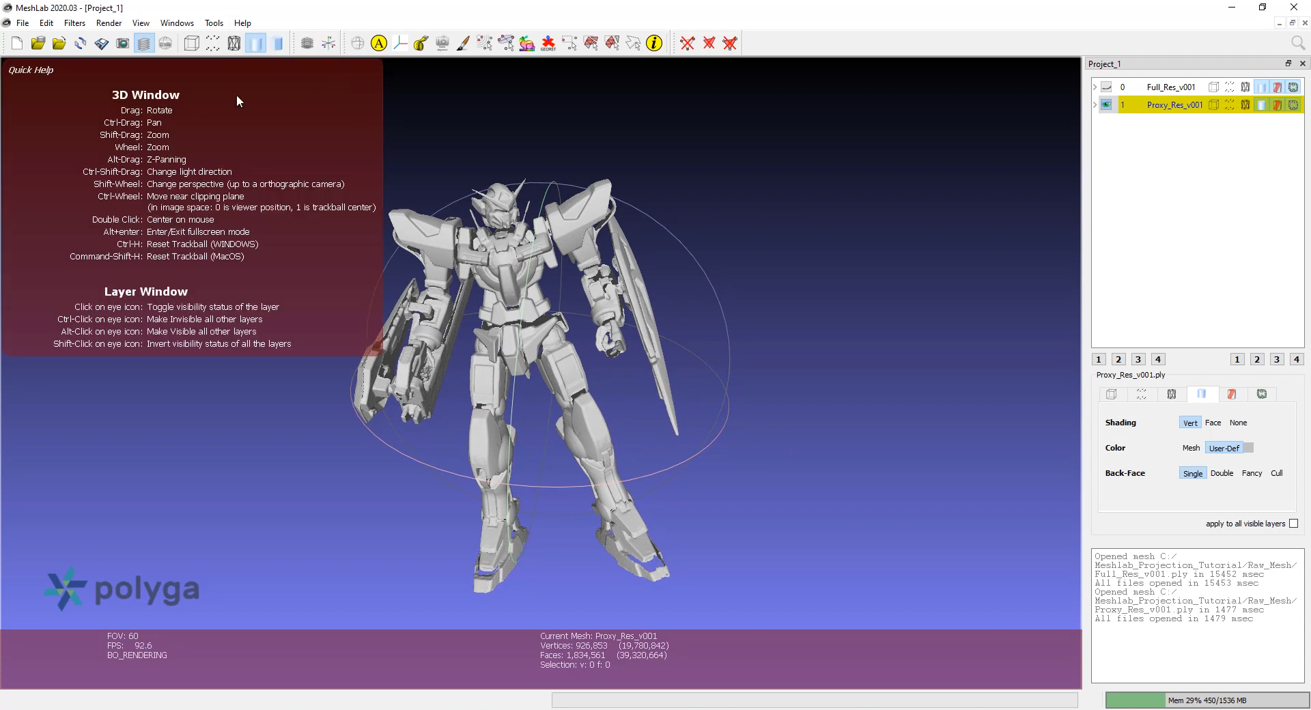1311x710 pixels.
Task: Open the Filters menu
Action: pos(74,23)
